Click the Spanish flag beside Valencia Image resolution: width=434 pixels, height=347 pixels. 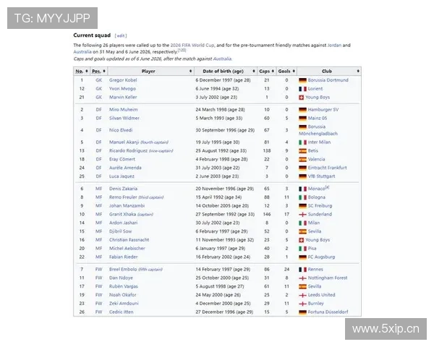pos(302,159)
